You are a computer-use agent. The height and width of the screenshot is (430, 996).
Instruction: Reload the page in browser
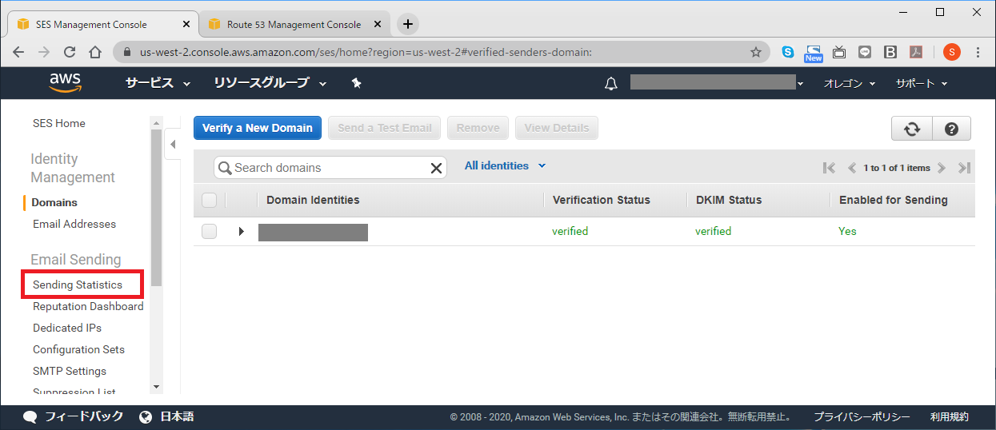point(70,52)
